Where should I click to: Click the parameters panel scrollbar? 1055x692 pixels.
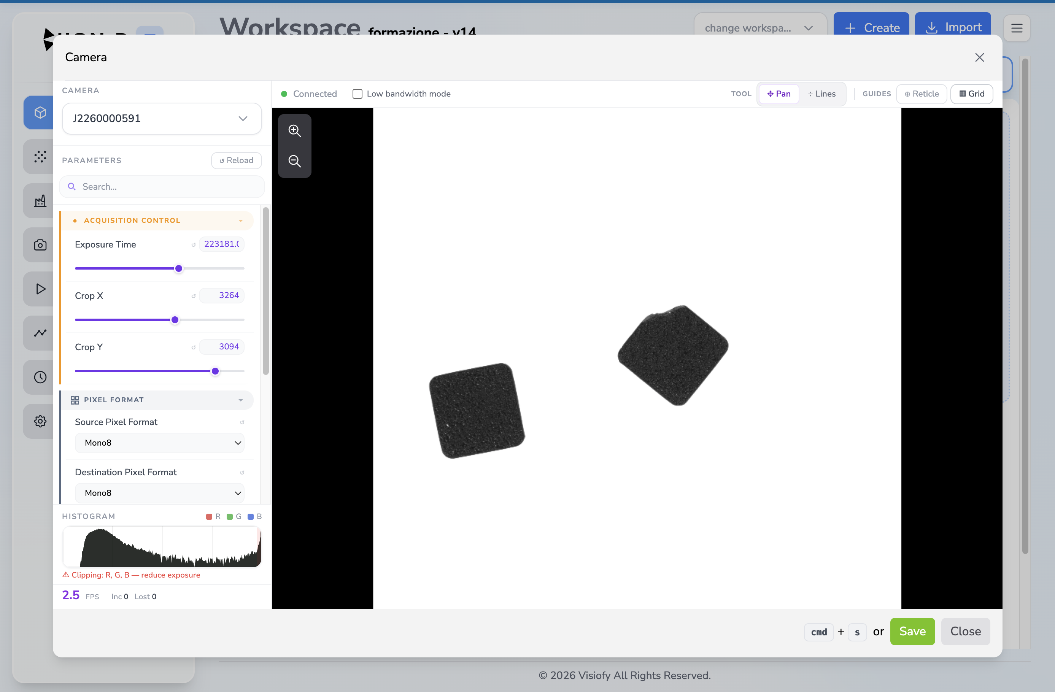(x=265, y=291)
